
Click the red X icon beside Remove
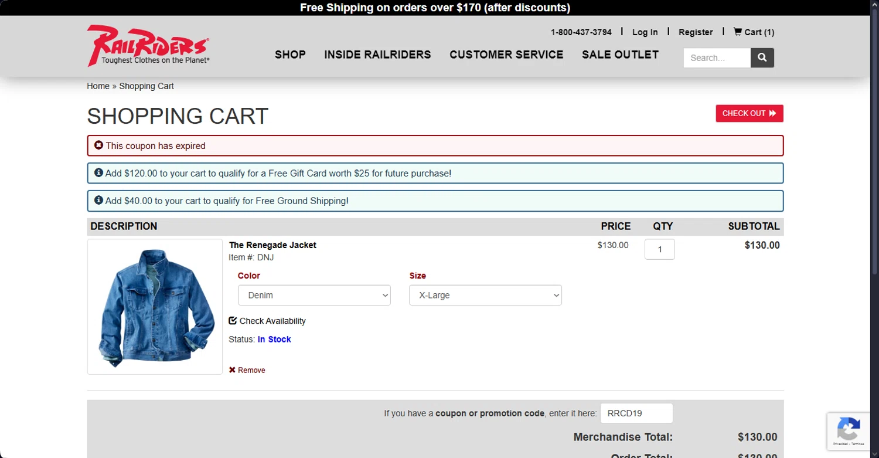tap(233, 370)
